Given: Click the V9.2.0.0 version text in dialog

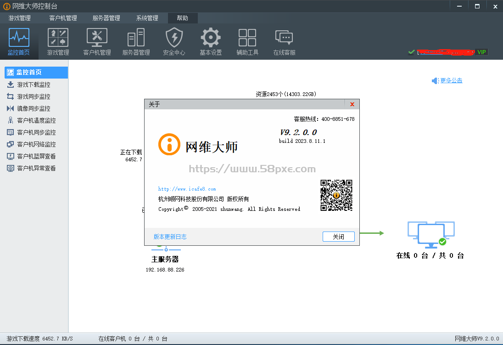Looking at the screenshot, I should pyautogui.click(x=299, y=132).
